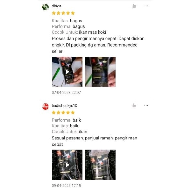
Task: Open more options for dhicit's review
Action: tap(146, 6)
